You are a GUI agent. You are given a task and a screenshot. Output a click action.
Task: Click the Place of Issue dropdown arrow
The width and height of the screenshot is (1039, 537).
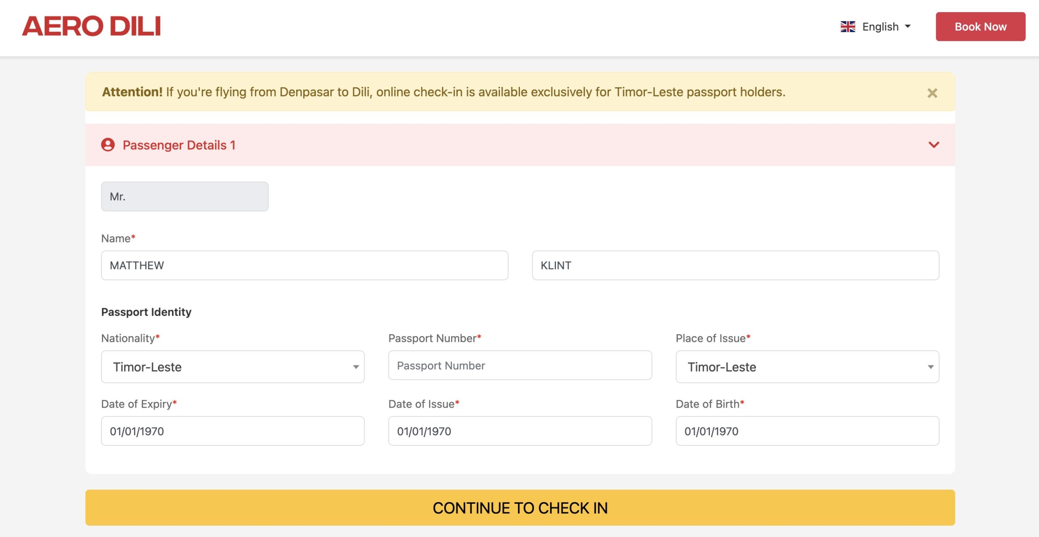click(x=930, y=367)
